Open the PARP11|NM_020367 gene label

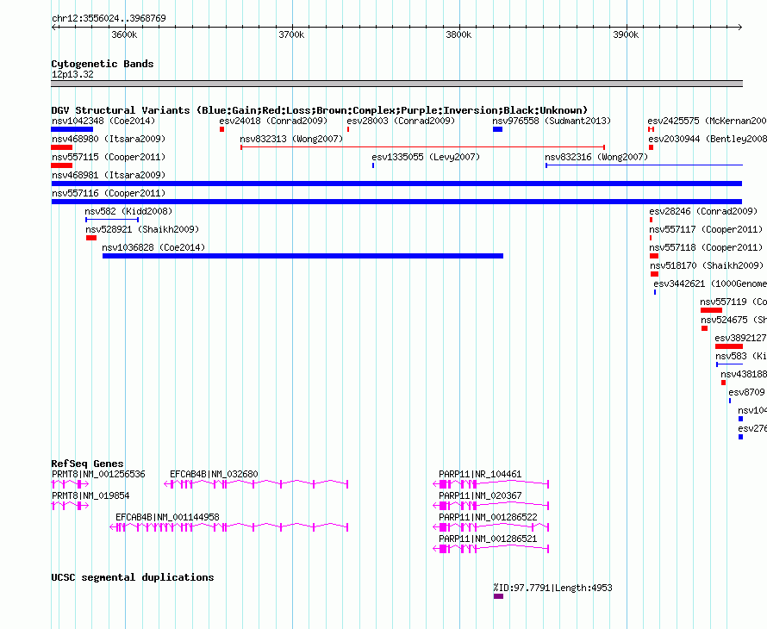(480, 495)
